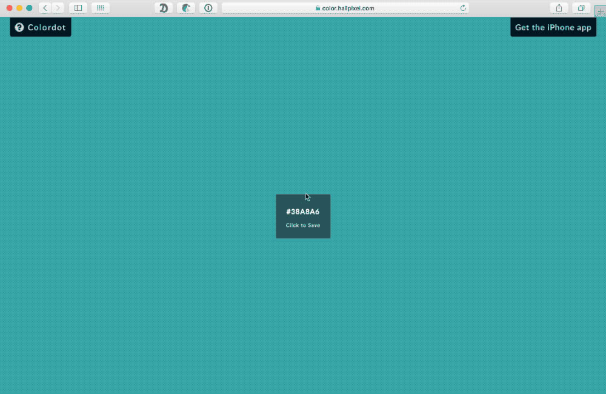This screenshot has width=606, height=394.
Task: Open the Share menu in Safari toolbar
Action: tap(559, 8)
